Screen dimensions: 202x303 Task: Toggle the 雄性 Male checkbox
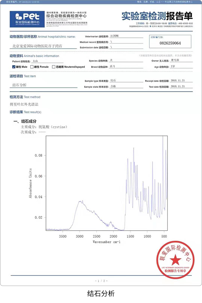[x=14, y=67]
